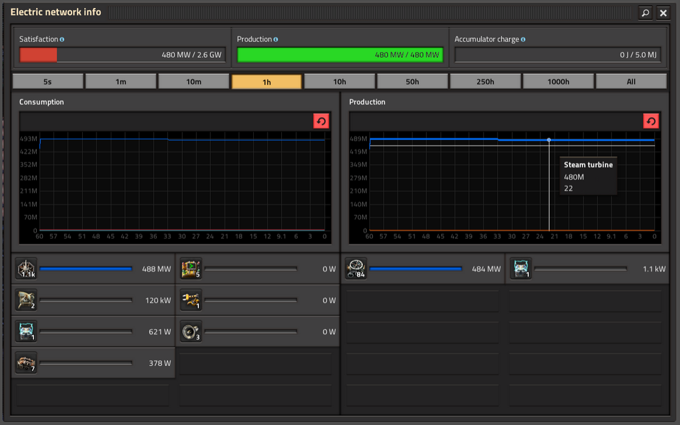Click the Production info icon beside the top bar
680x425 pixels.
coord(276,39)
